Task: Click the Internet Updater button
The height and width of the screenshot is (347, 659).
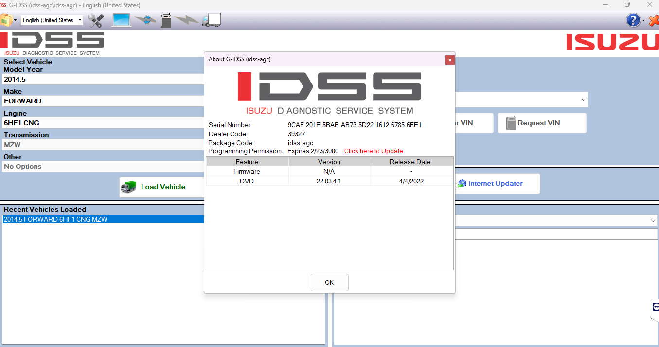Action: 497,183
